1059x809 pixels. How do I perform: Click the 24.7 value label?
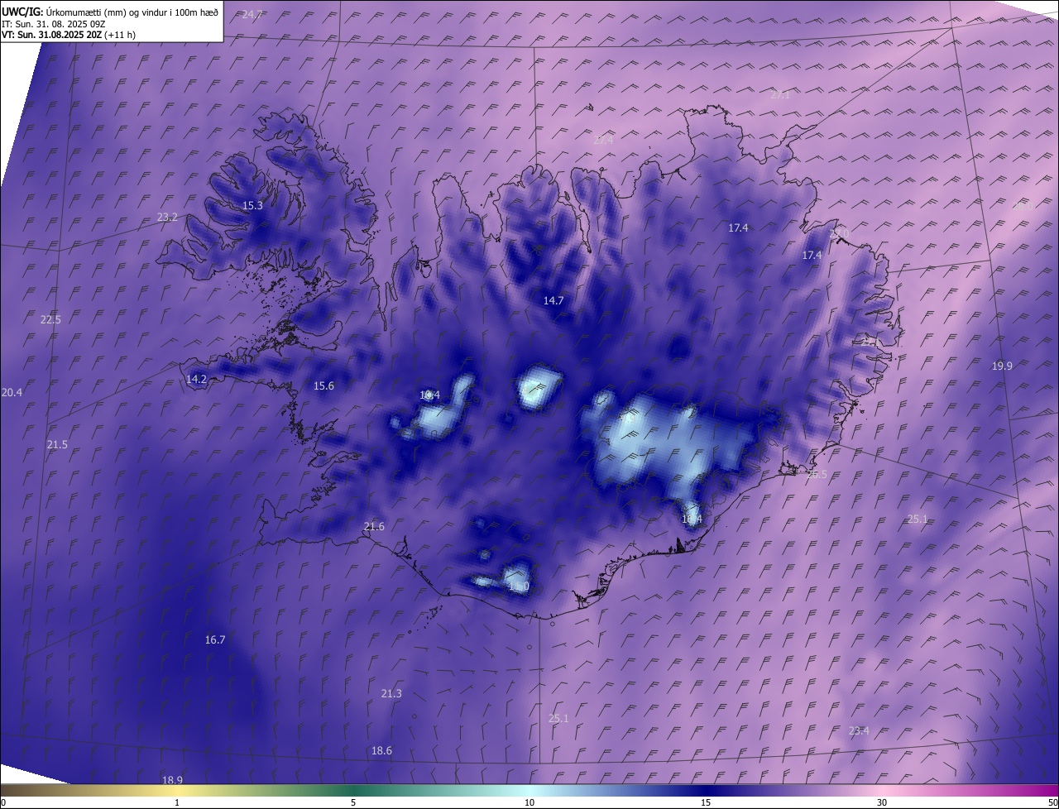[252, 15]
